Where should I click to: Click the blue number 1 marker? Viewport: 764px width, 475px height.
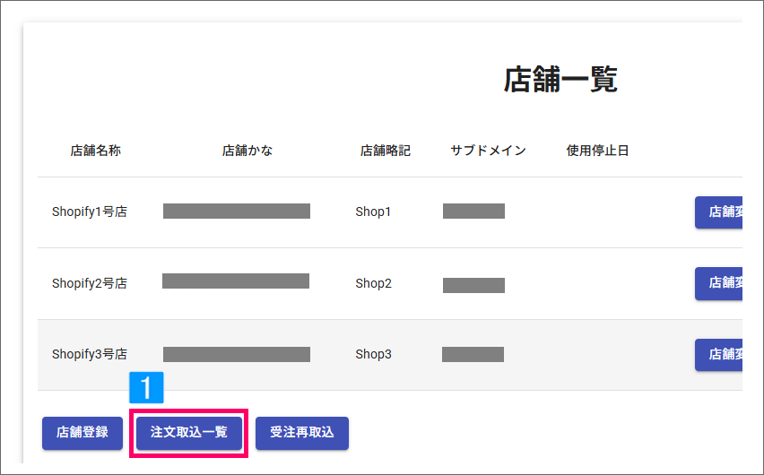coord(146,388)
